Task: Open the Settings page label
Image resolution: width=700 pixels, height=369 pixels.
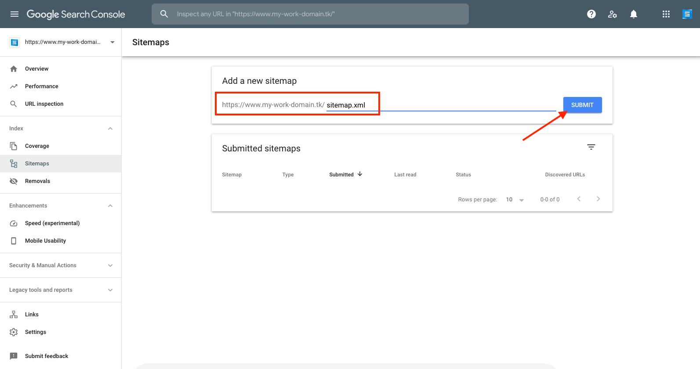Action: 36,332
